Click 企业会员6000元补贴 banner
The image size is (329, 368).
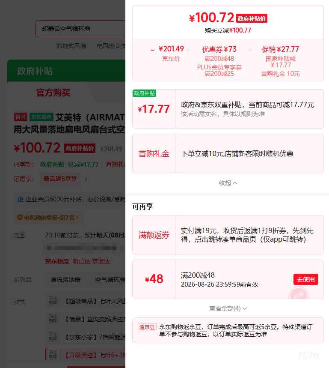coord(69,199)
